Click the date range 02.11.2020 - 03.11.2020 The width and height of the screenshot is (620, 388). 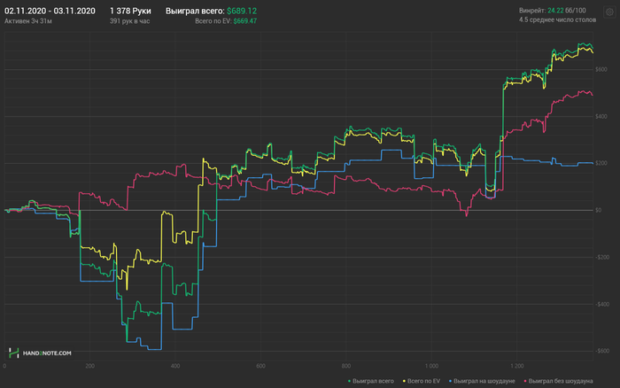(x=50, y=12)
